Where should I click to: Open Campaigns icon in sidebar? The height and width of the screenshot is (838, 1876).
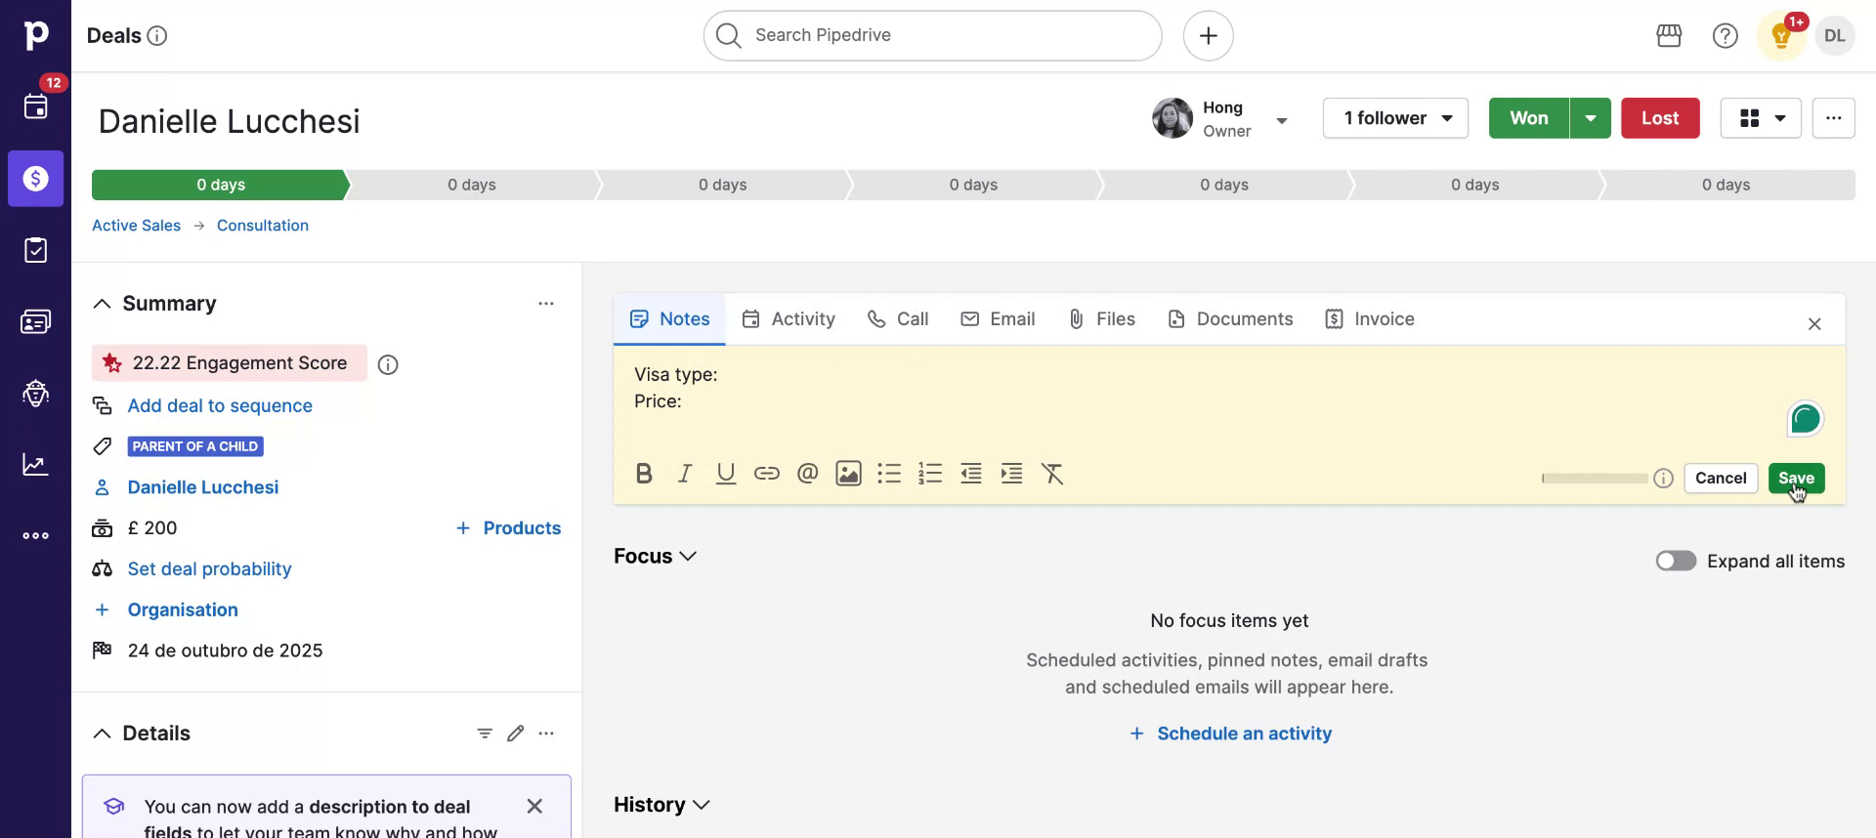pyautogui.click(x=35, y=393)
